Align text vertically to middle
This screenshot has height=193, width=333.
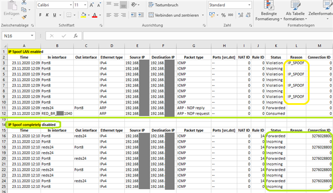coord(116,5)
